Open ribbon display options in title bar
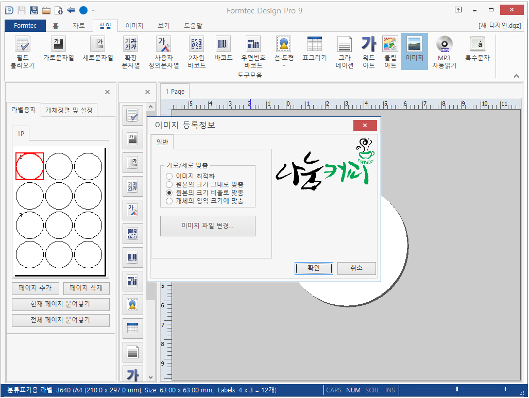The height and width of the screenshot is (398, 529). pos(458,10)
